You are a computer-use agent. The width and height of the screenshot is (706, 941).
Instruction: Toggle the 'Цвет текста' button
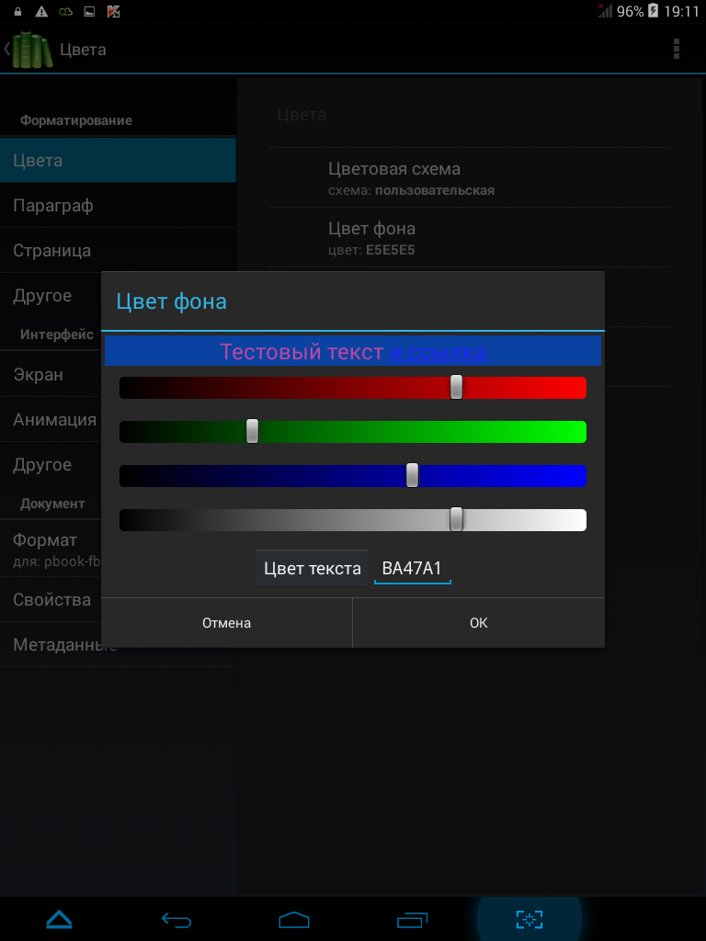pos(312,568)
